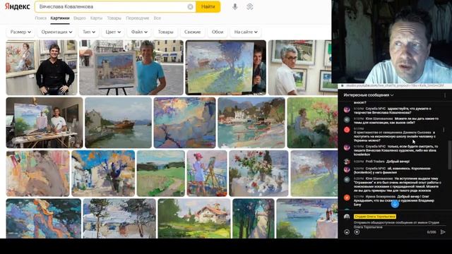
Task: Open the photo of the man in a blue t-shirt by an easel
Action: [x=131, y=68]
